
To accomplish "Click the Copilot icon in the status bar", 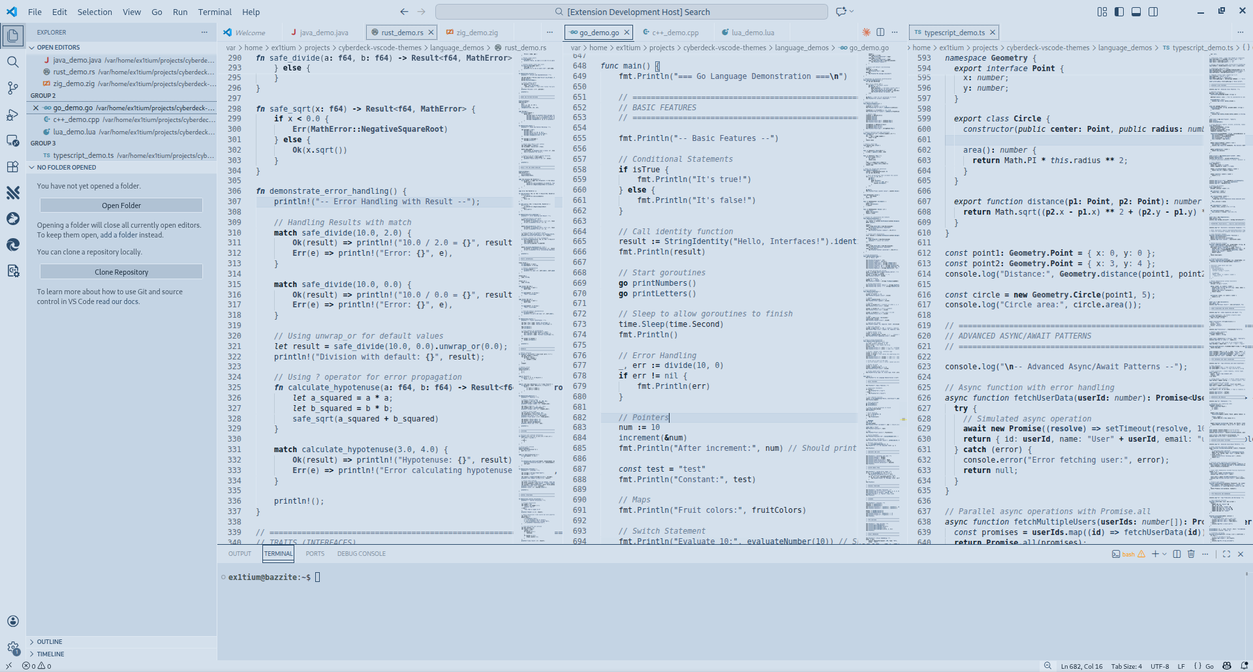I will [x=1227, y=666].
